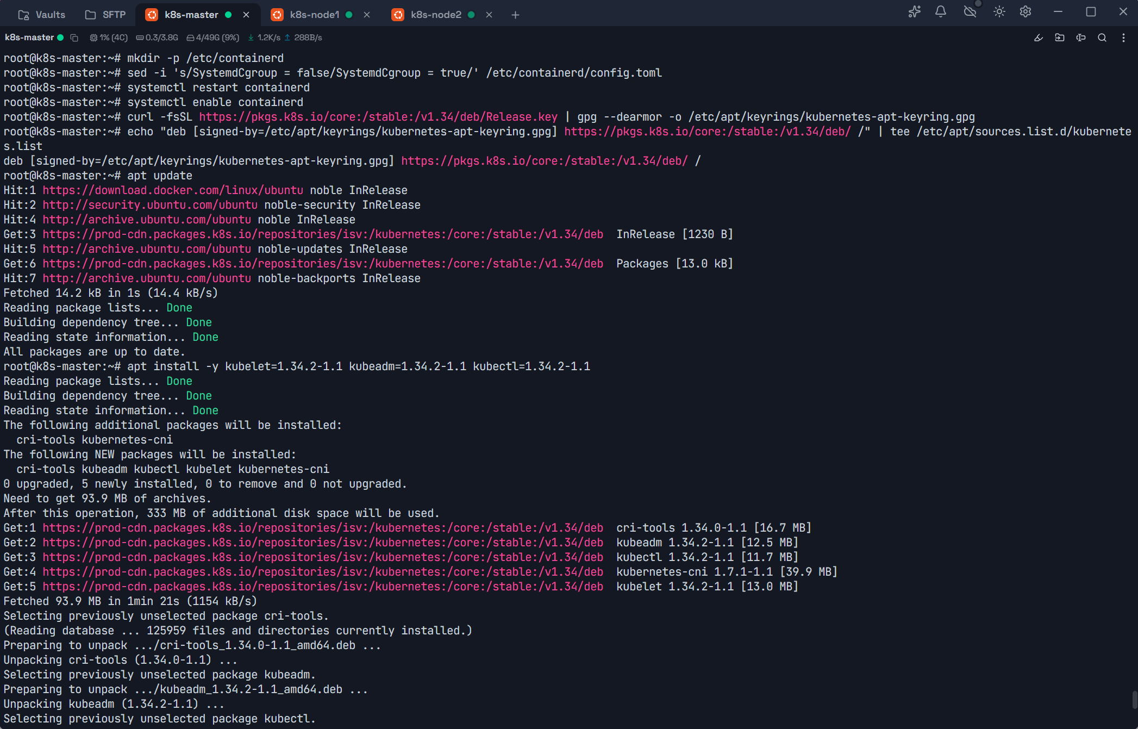The height and width of the screenshot is (729, 1138).
Task: Click the 'apt install -y kubelet=1.34.2-1.1' command line
Action: tap(297, 366)
